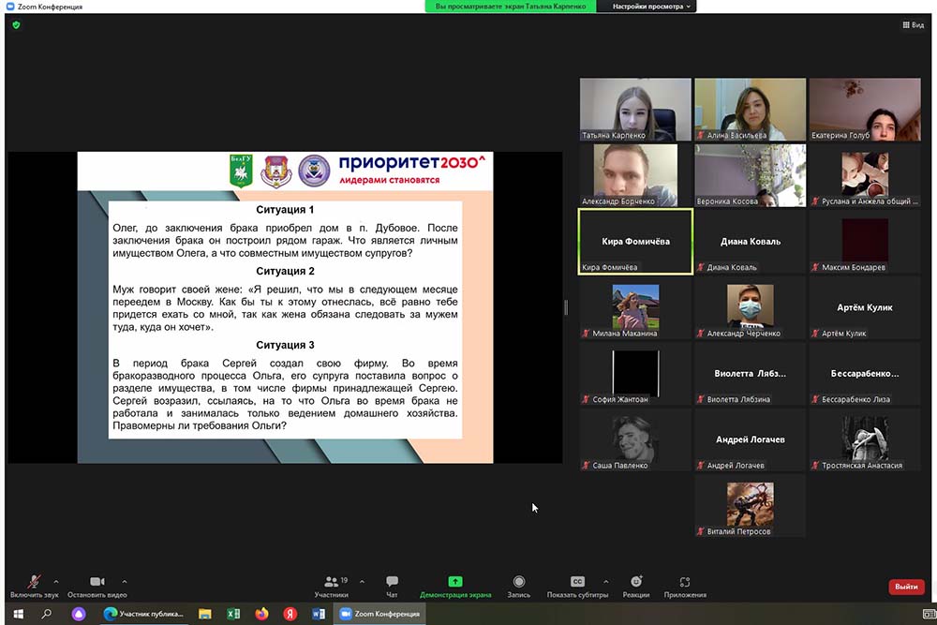Click the green encryption shield icon
937x625 pixels.
[x=16, y=25]
